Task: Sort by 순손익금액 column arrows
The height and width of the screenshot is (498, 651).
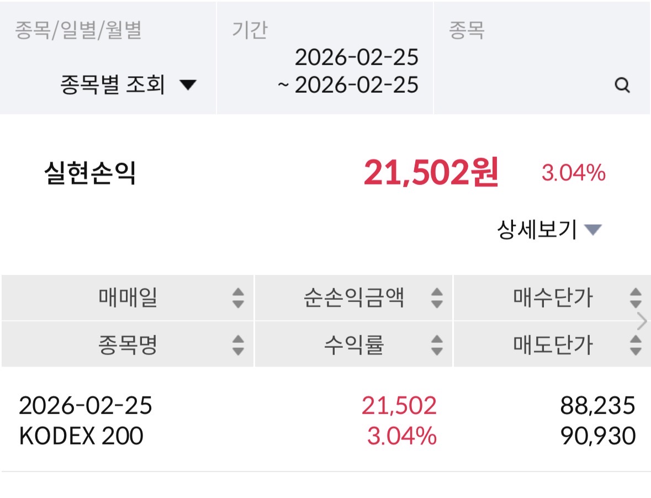Action: (x=437, y=298)
